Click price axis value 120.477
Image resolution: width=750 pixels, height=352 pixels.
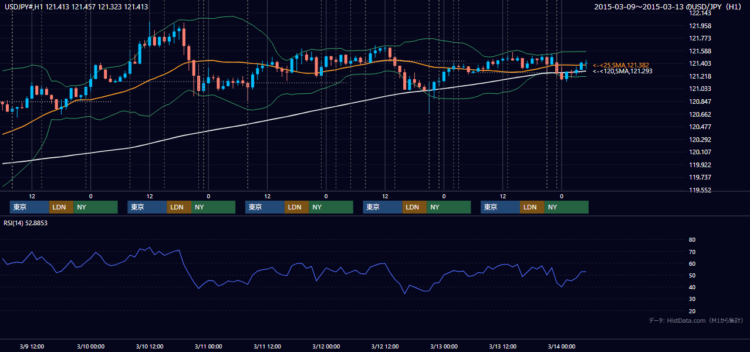coord(700,127)
